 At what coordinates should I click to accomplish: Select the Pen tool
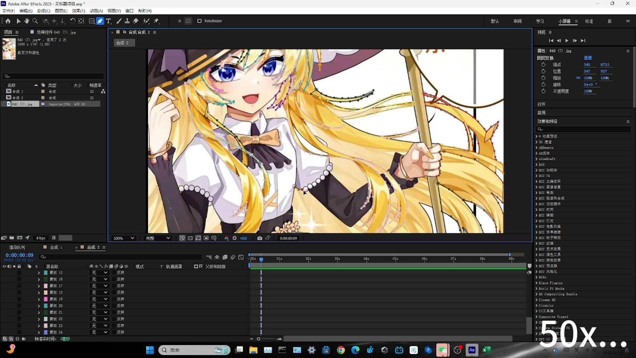click(100, 21)
